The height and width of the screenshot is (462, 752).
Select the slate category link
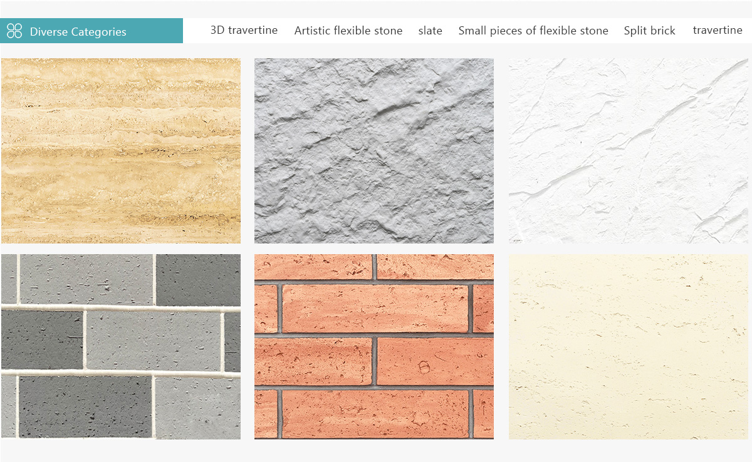click(431, 31)
